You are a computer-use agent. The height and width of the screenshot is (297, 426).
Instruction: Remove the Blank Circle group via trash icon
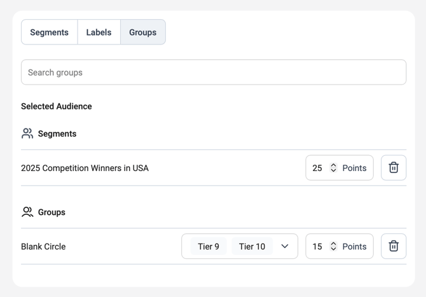pyautogui.click(x=393, y=246)
